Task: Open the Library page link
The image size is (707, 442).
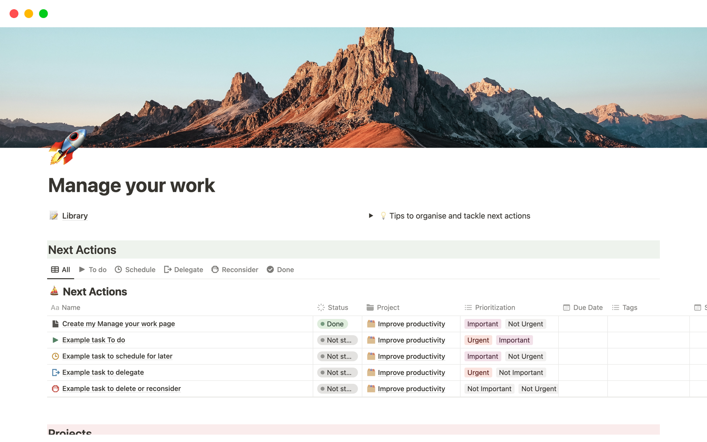Action: click(x=75, y=216)
